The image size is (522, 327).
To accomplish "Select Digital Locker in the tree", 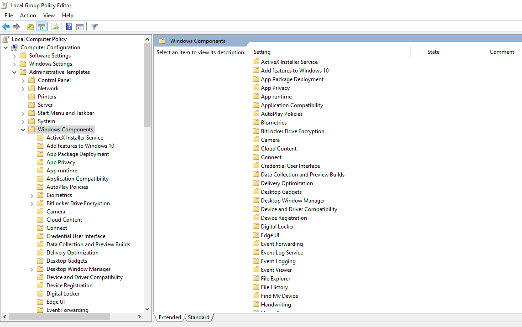I will click(x=63, y=293).
